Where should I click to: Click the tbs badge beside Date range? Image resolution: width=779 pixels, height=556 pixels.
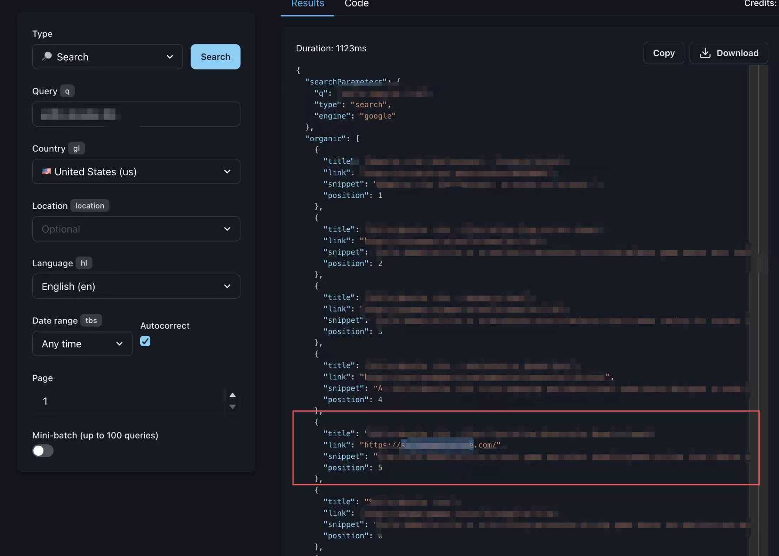pyautogui.click(x=91, y=321)
